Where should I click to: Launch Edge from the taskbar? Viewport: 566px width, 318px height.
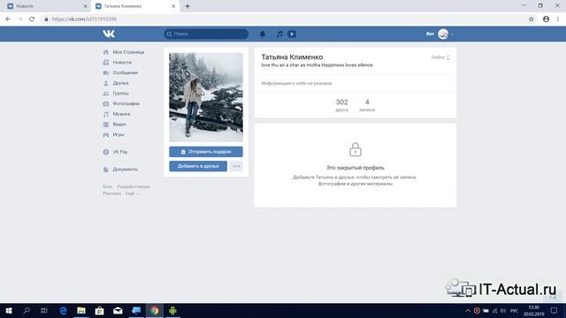click(x=63, y=311)
